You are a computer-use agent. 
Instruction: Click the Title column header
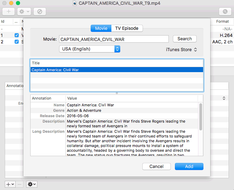pyautogui.click(x=117, y=63)
